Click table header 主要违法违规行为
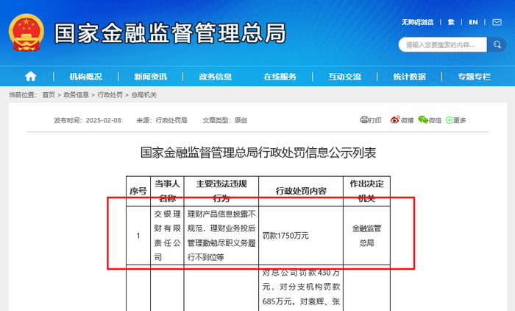The width and height of the screenshot is (515, 311). (221, 191)
